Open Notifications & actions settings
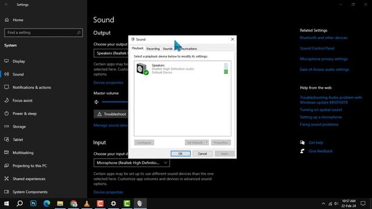 click(31, 87)
